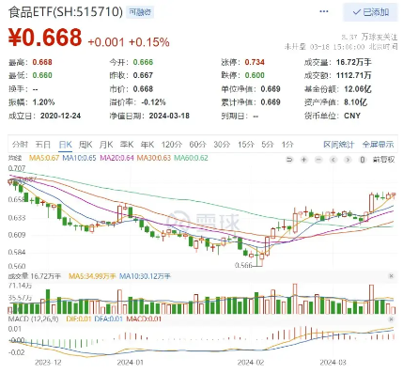The image size is (403, 373).
Task: Select the 日K tab
Action: [66, 145]
